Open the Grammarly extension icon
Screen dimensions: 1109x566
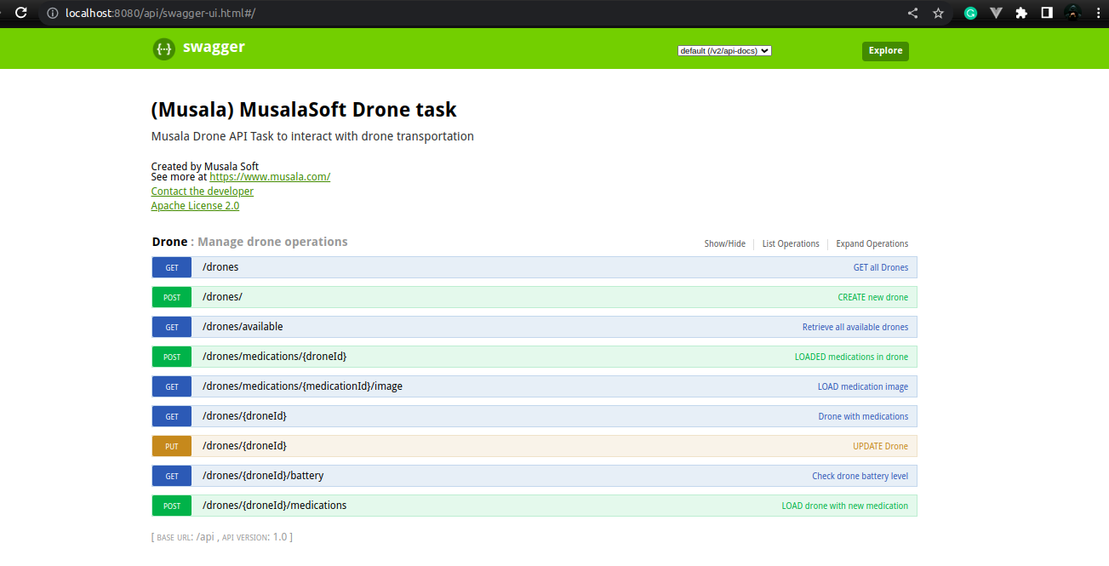[x=970, y=13]
